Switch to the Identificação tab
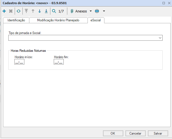Image resolution: width=172 pixels, height=139 pixels. click(x=16, y=20)
